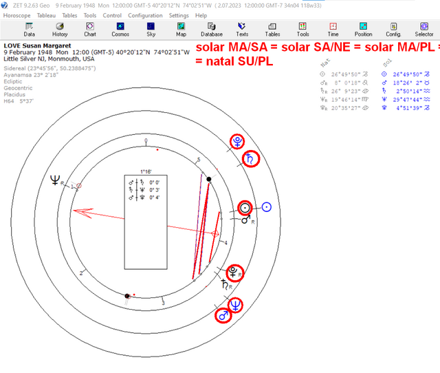This screenshot has width=440, height=373.
Task: Open the Database toolbar icon
Action: tap(212, 30)
